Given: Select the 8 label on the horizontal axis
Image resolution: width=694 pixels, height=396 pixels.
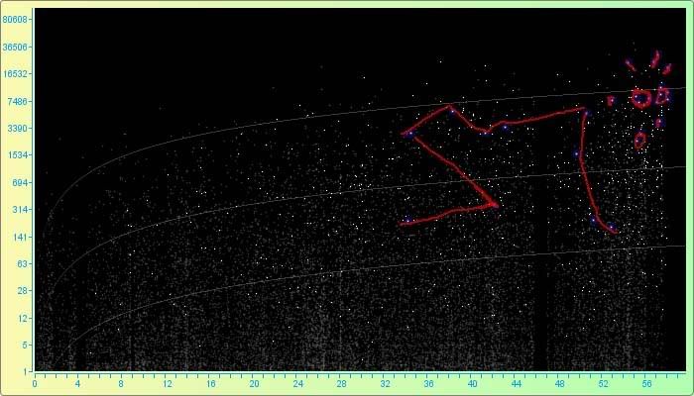Looking at the screenshot, I should click(121, 384).
